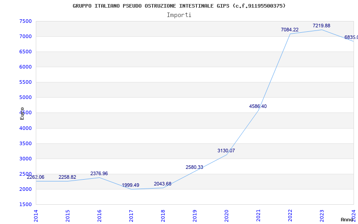
Task: Click the 2019 x-axis label
Action: coord(195,216)
